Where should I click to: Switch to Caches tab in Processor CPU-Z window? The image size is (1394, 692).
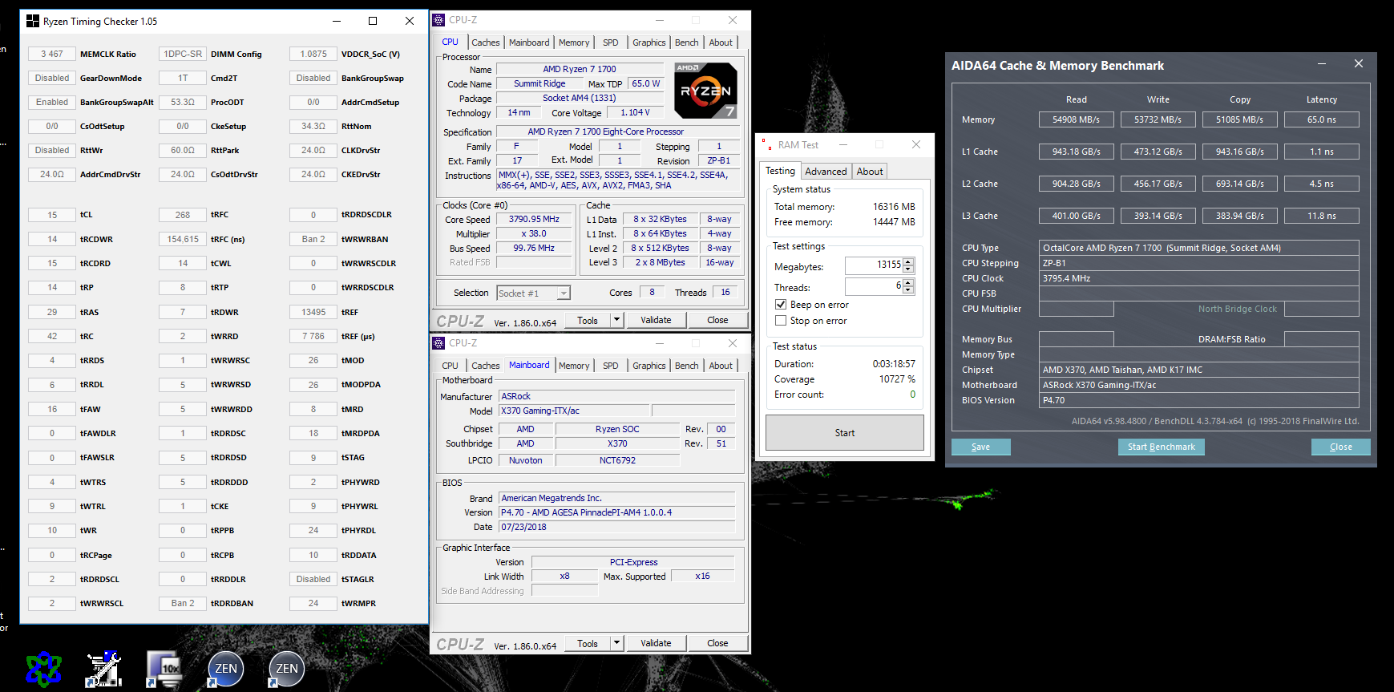486,42
